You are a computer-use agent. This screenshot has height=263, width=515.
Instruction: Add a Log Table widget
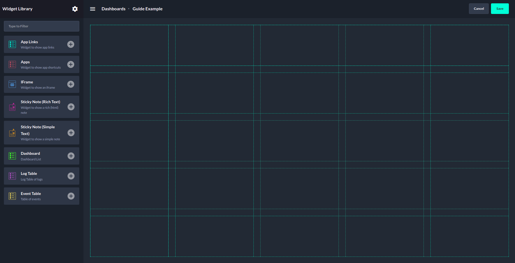click(71, 176)
